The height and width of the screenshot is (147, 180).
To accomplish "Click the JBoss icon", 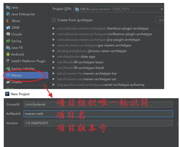I will [8, 21].
